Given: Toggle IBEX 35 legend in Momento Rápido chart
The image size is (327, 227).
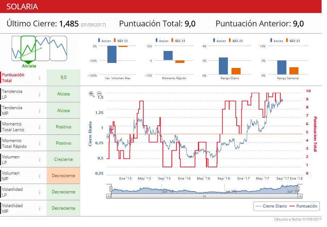Looking at the screenshot, I should [x=178, y=40].
